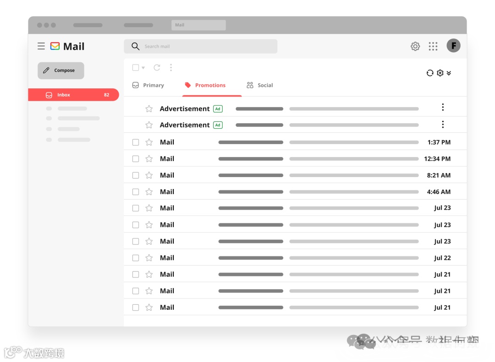Check the 8:21 AM mail
Image resolution: width=495 pixels, height=362 pixels.
point(135,175)
